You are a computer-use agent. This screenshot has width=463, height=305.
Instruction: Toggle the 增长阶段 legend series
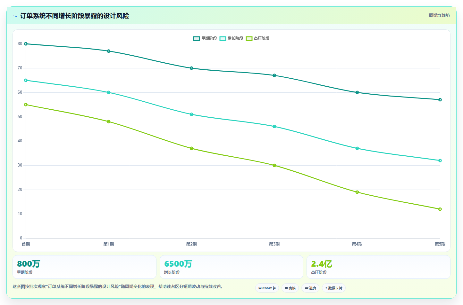coord(231,38)
